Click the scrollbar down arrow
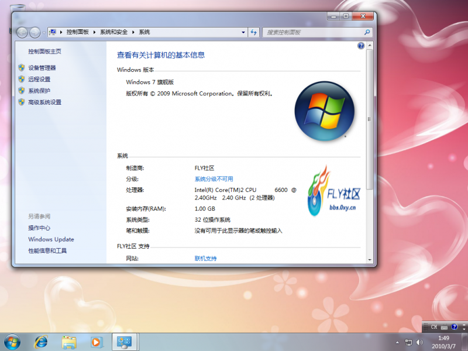The image size is (468, 351). tap(370, 260)
